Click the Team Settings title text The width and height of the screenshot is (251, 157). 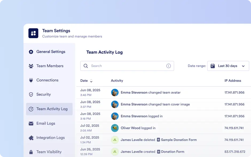pyautogui.click(x=56, y=31)
